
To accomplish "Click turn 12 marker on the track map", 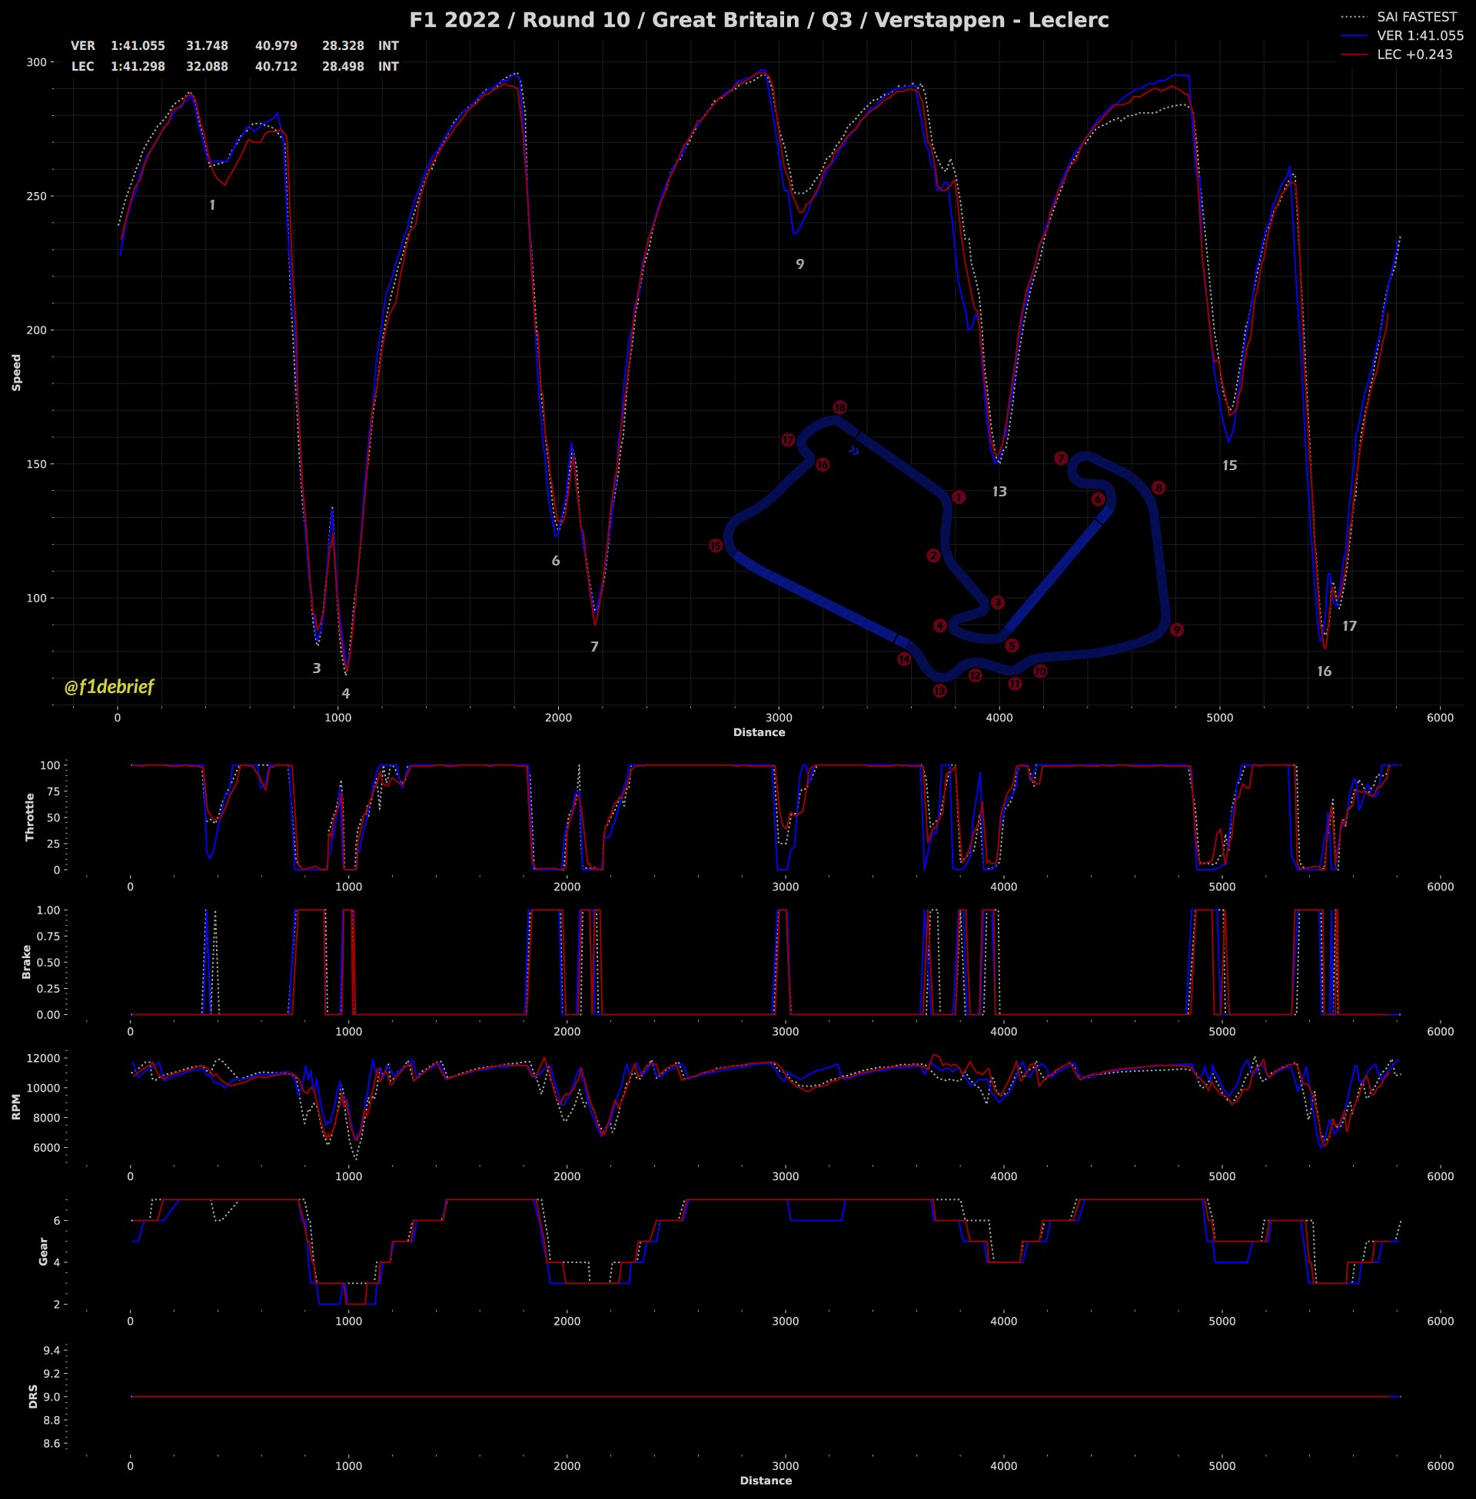I will pos(976,675).
